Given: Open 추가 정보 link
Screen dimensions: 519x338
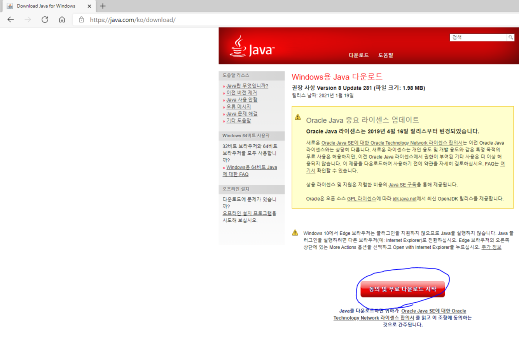Looking at the screenshot, I should (491, 247).
